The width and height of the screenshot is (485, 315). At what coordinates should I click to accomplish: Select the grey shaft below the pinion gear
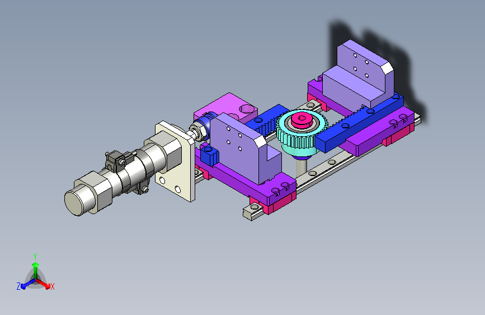302,167
